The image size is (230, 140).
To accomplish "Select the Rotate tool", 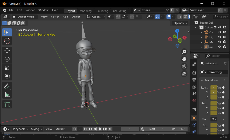I will pos(7,59).
